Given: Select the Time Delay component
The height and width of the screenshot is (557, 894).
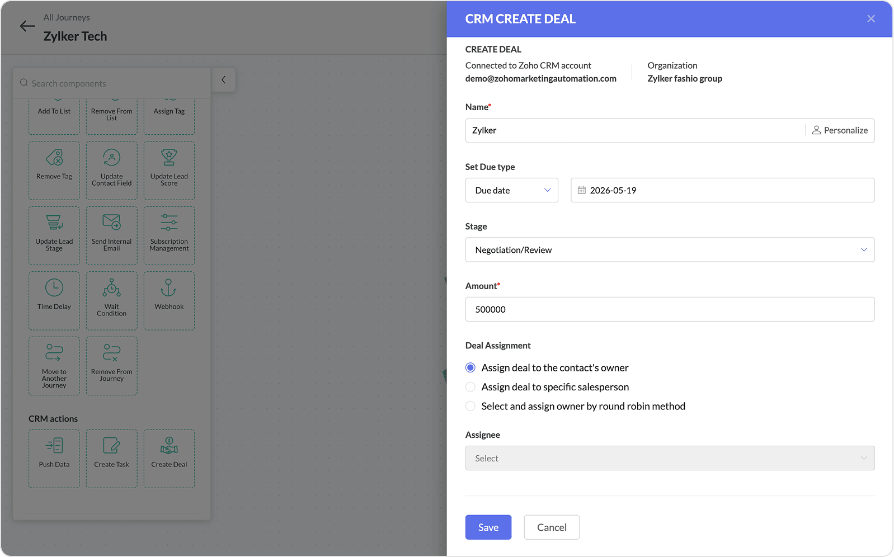Looking at the screenshot, I should coord(54,301).
